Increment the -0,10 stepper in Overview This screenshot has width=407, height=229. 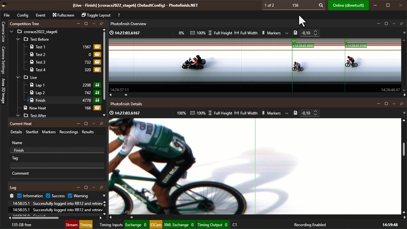pos(315,31)
